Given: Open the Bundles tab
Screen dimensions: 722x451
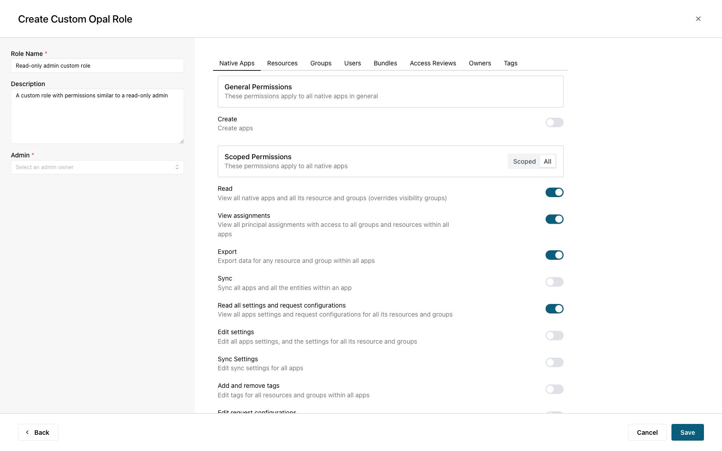Looking at the screenshot, I should click(385, 63).
